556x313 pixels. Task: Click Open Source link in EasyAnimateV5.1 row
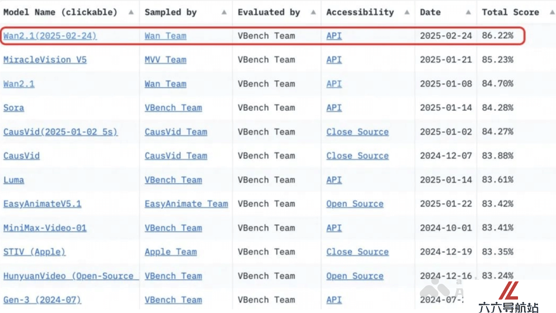click(355, 204)
